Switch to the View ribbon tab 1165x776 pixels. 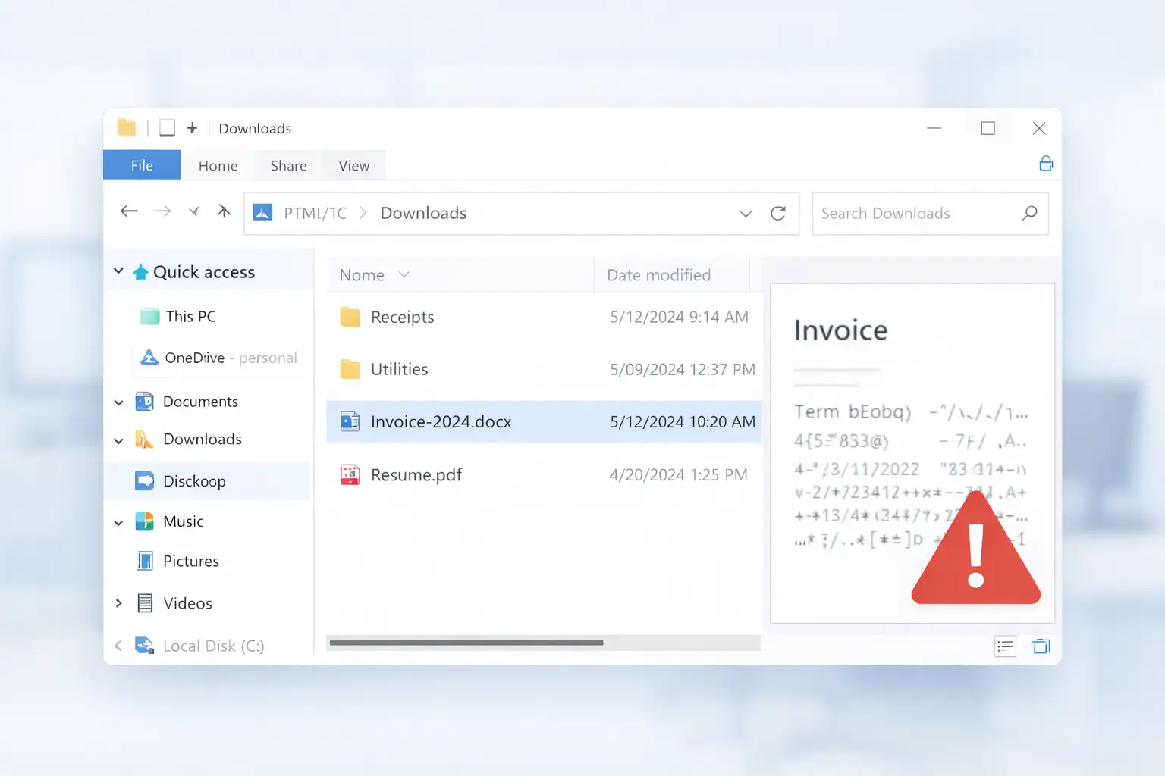(x=353, y=165)
